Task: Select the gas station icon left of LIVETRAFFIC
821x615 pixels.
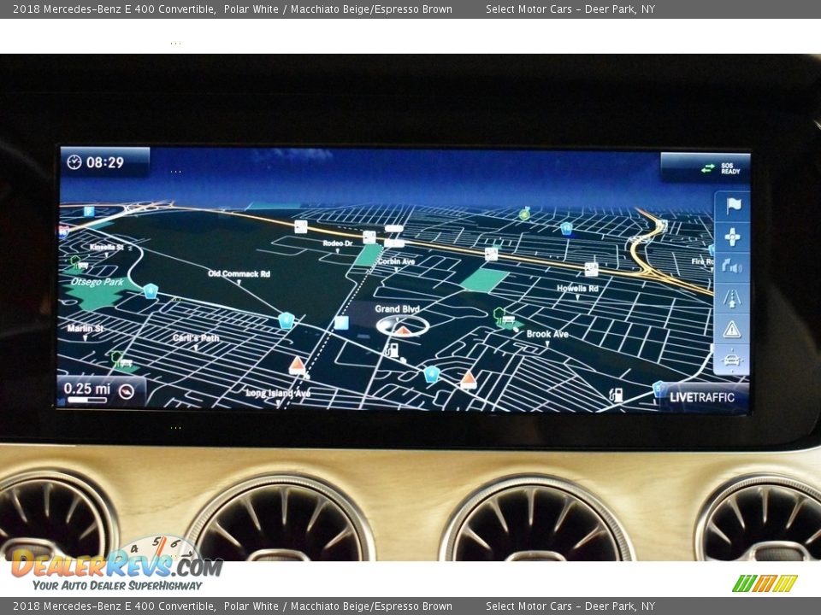Action: [x=617, y=395]
